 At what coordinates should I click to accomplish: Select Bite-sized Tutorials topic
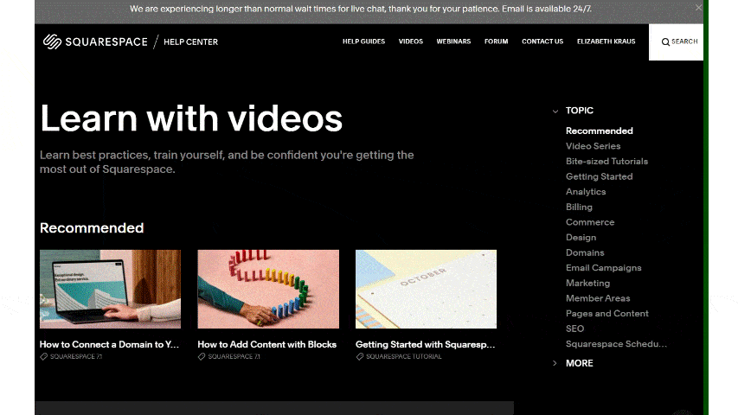tap(606, 162)
